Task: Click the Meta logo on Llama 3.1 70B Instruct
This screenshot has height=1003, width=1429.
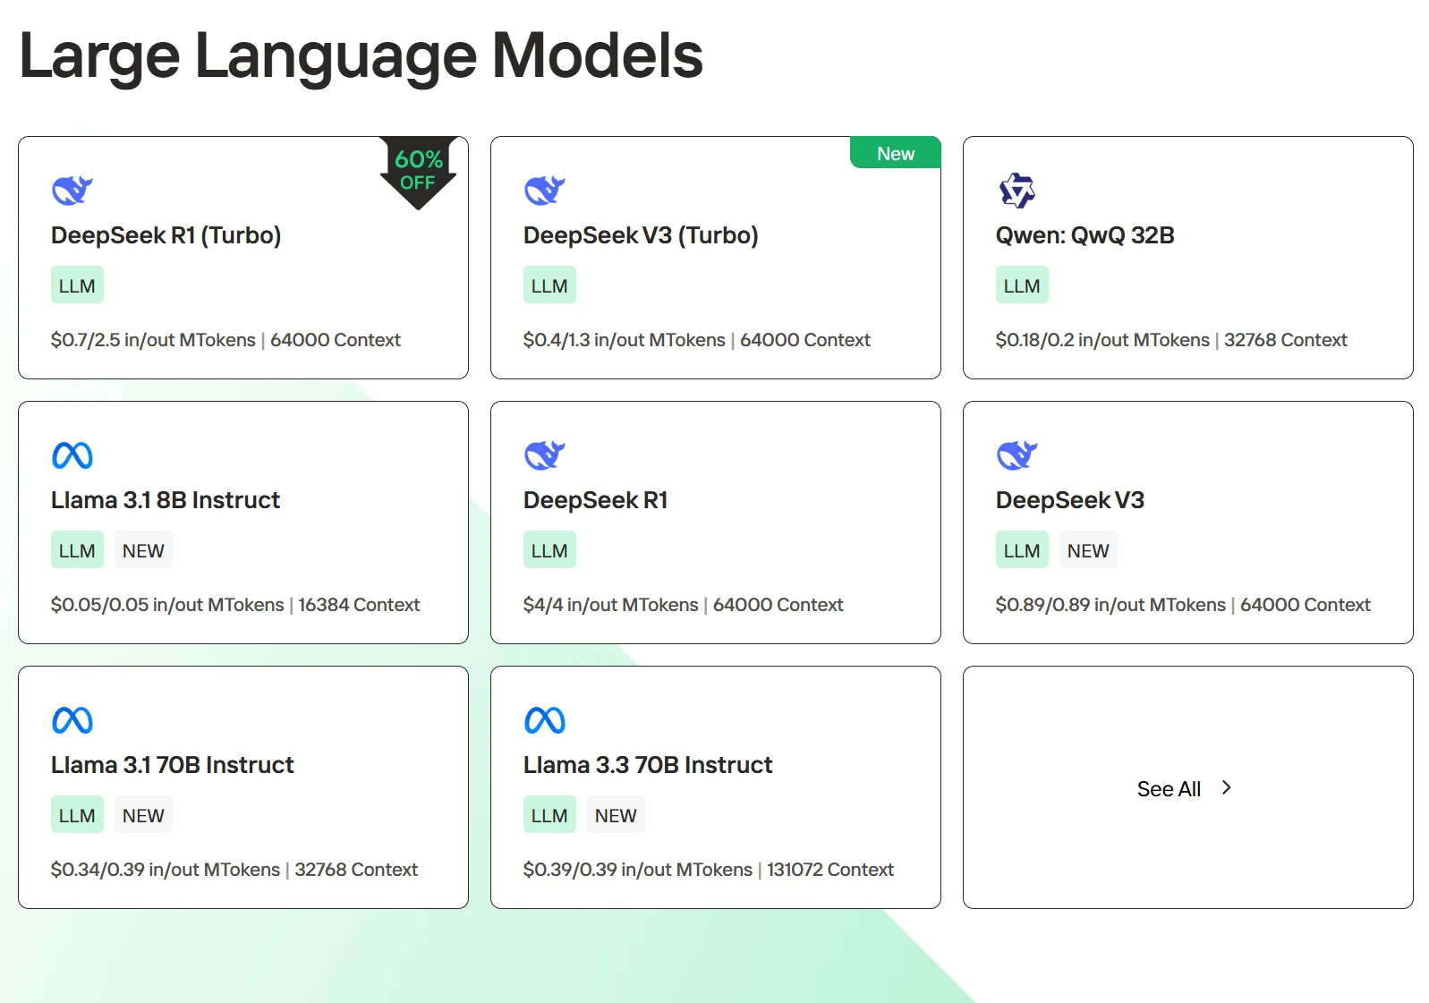Action: (x=72, y=720)
